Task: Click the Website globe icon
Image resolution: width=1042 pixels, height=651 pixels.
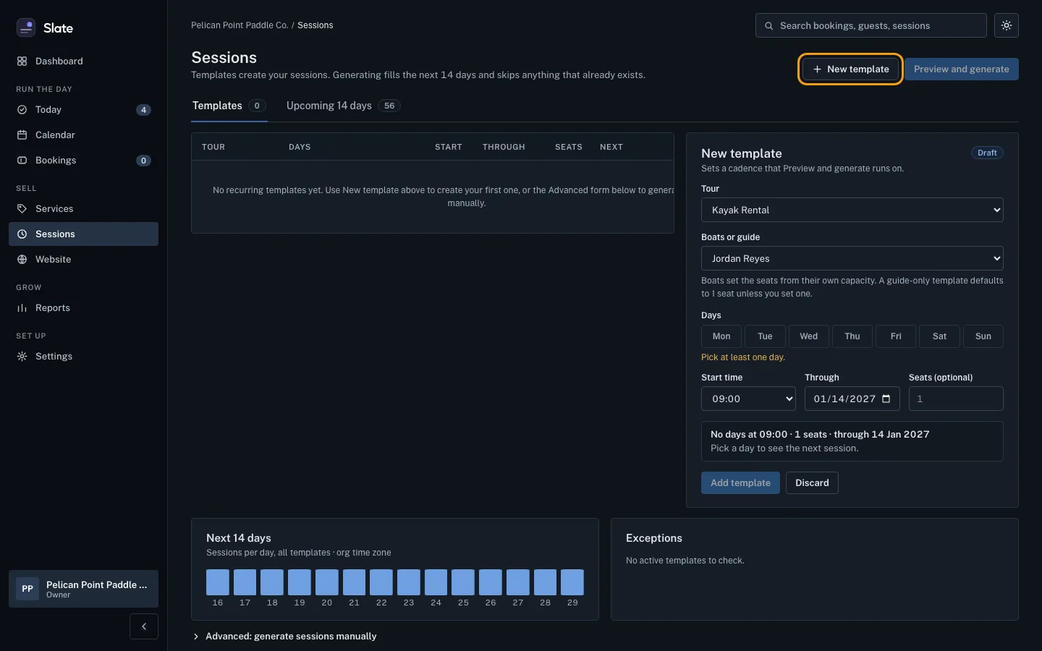Action: [22, 260]
